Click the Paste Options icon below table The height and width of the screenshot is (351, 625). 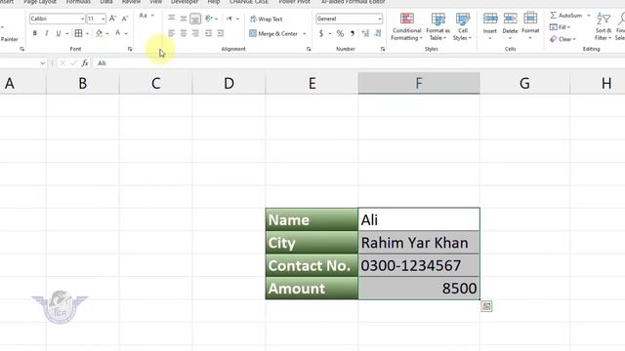coord(486,306)
